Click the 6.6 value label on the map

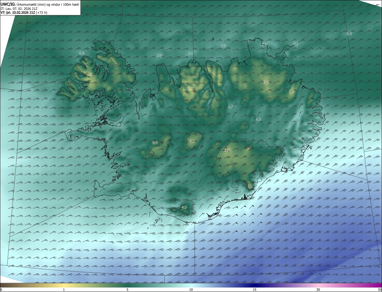[x=82, y=53]
